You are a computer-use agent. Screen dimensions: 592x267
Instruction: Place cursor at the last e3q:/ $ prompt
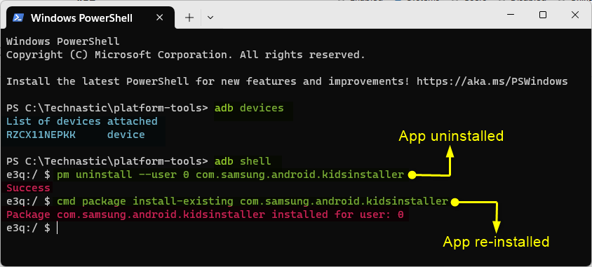click(58, 228)
